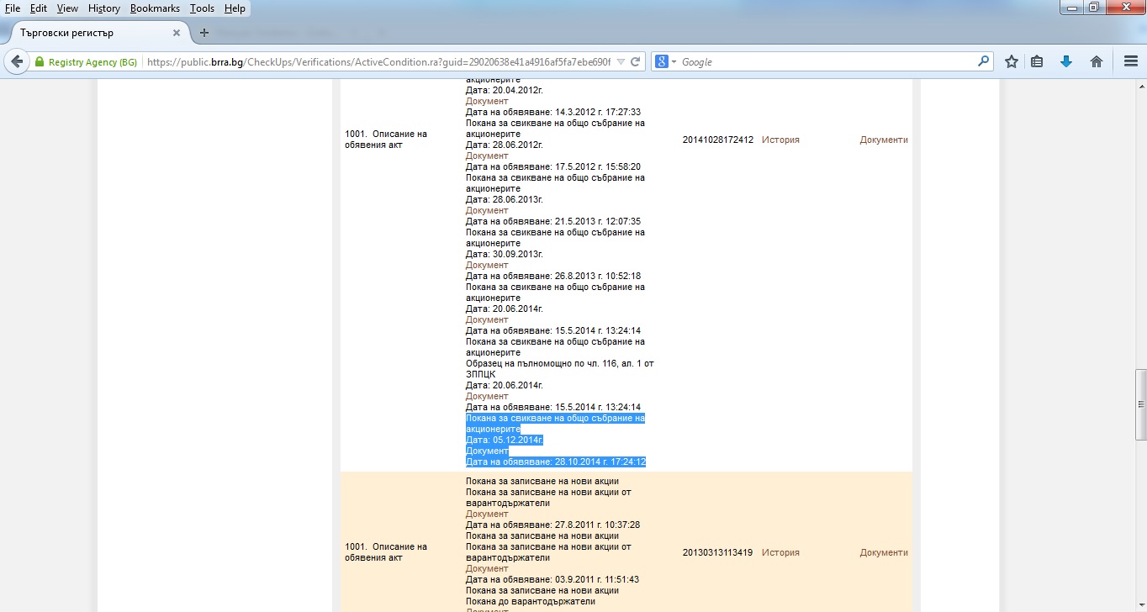This screenshot has height=612, width=1147.
Task: Open Google search engine dropdown
Action: pyautogui.click(x=664, y=62)
